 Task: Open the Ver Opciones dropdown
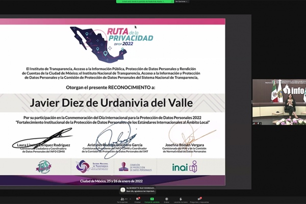pyautogui.click(x=181, y=2)
